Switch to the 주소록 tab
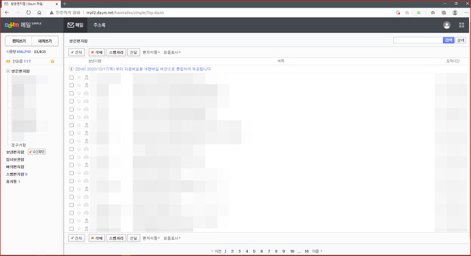The image size is (471, 256). click(x=99, y=25)
